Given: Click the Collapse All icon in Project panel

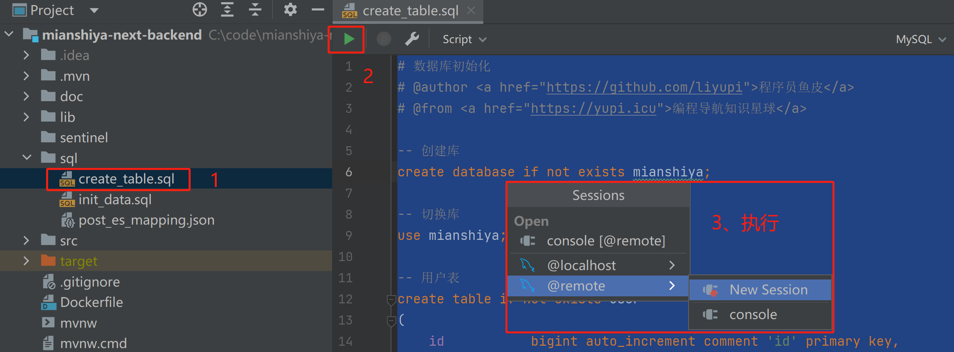Looking at the screenshot, I should pyautogui.click(x=255, y=10).
